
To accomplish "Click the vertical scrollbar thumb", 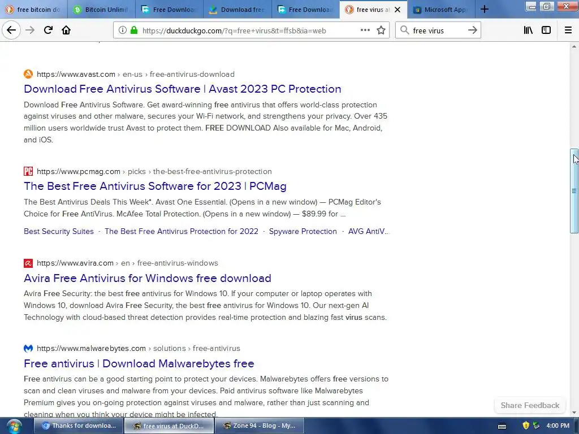I will tap(574, 191).
